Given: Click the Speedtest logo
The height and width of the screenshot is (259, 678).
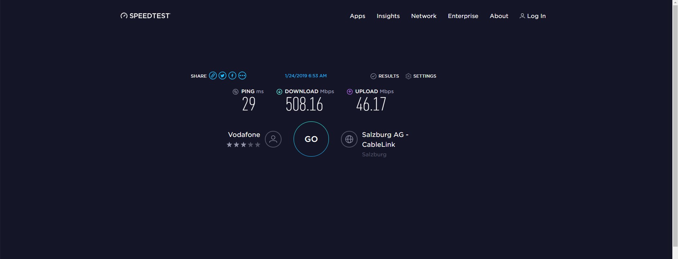Looking at the screenshot, I should 145,16.
